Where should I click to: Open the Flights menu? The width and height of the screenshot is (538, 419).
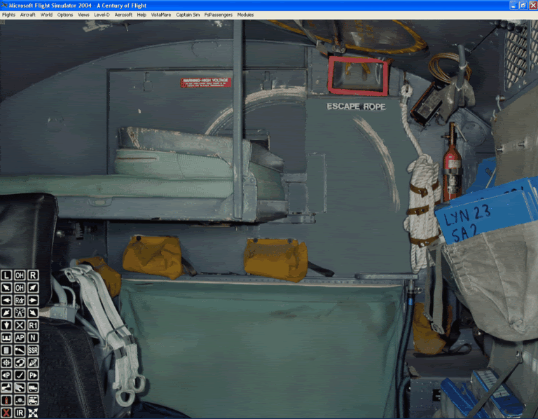pyautogui.click(x=8, y=15)
